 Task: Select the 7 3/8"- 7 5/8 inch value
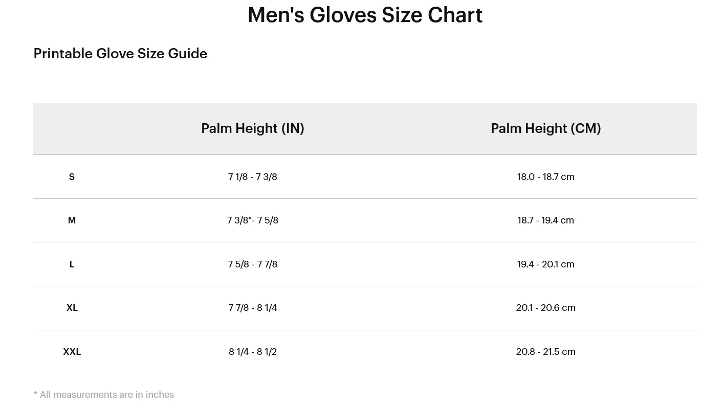[x=253, y=220]
